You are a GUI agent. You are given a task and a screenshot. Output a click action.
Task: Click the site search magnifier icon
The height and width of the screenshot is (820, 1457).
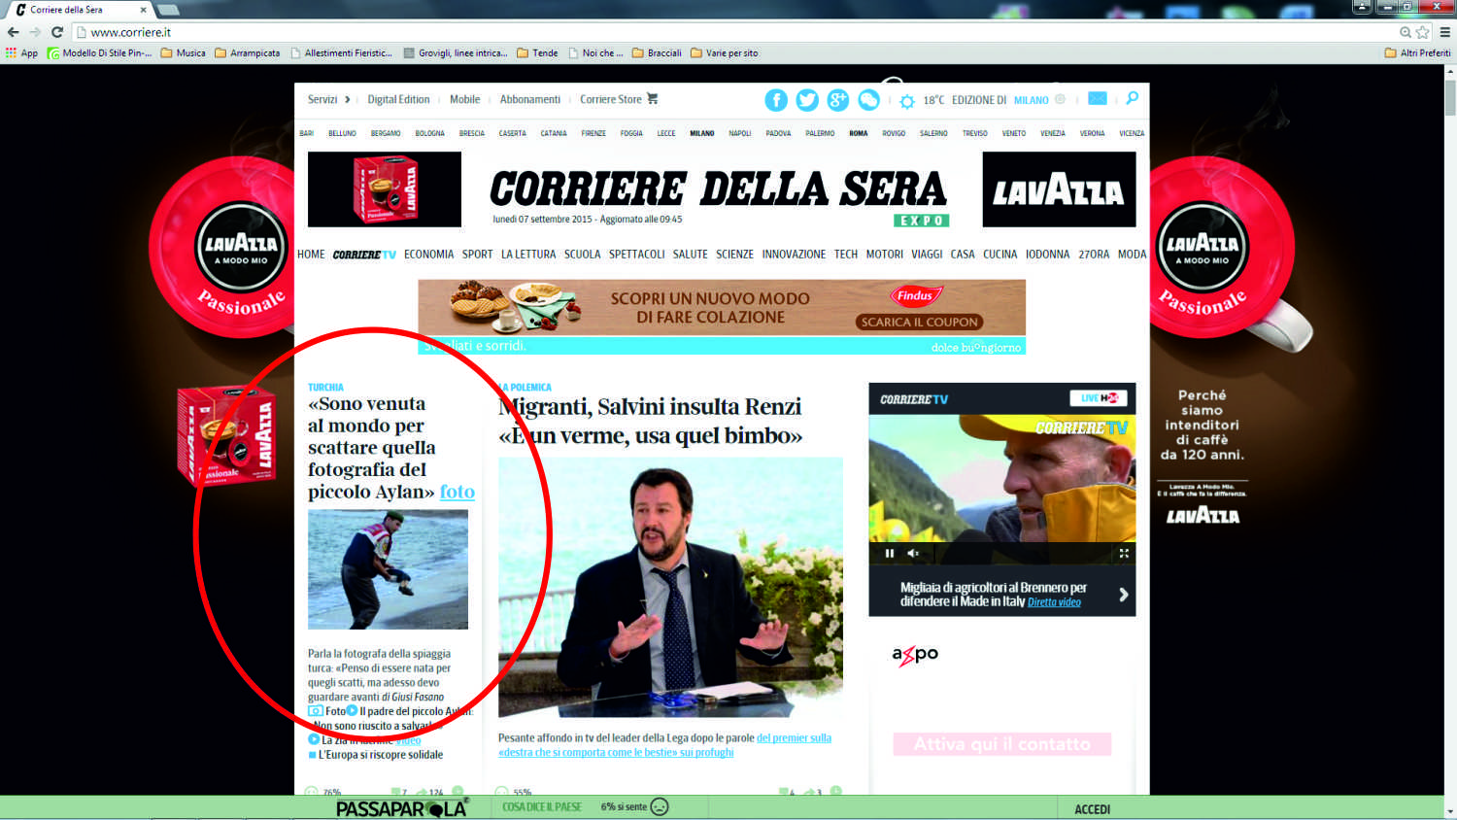[1132, 98]
